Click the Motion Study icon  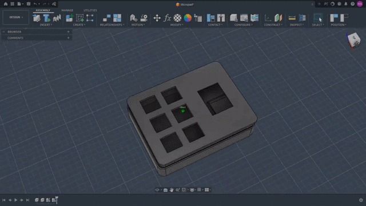tap(144, 18)
